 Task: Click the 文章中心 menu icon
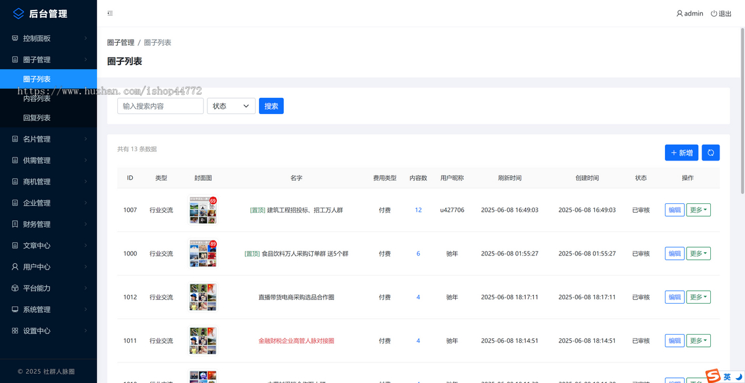15,245
